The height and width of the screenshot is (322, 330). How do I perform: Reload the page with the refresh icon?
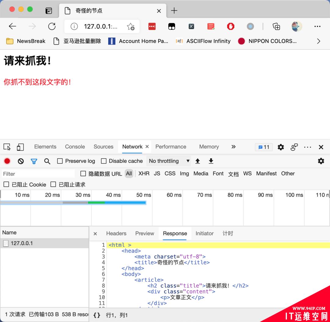pyautogui.click(x=52, y=26)
